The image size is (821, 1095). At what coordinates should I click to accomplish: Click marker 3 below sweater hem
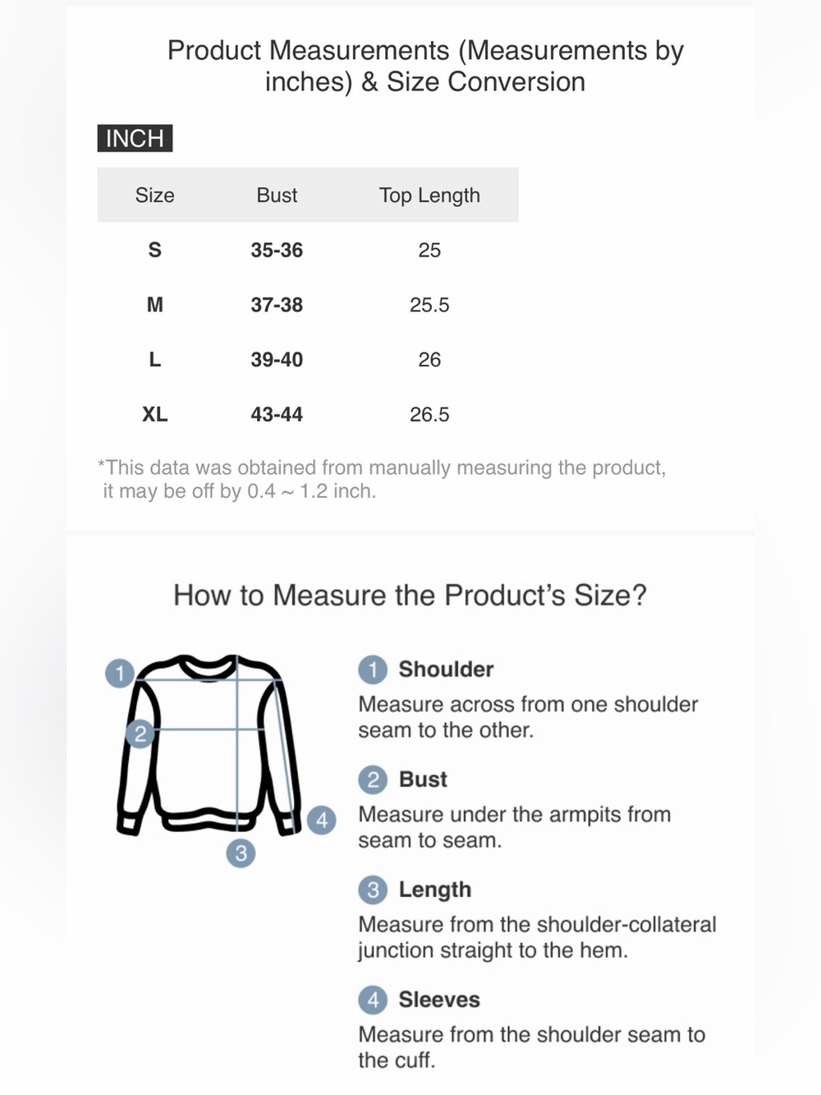pyautogui.click(x=241, y=853)
